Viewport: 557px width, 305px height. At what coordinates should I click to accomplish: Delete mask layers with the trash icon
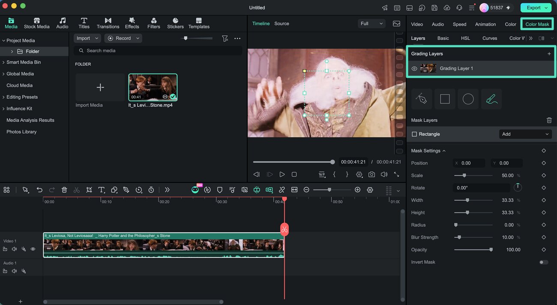coord(549,120)
